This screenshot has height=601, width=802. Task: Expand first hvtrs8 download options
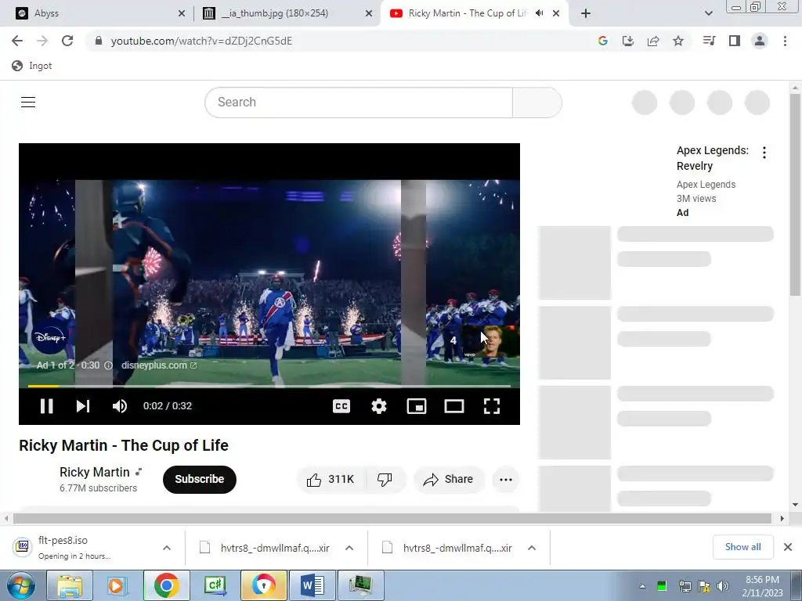pyautogui.click(x=349, y=548)
